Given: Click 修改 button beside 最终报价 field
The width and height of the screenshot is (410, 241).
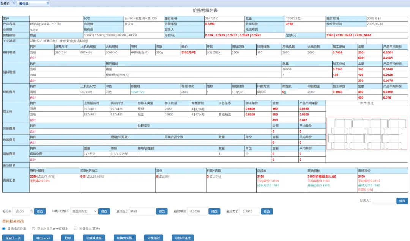Looking at the screenshot, I should click(161, 211).
